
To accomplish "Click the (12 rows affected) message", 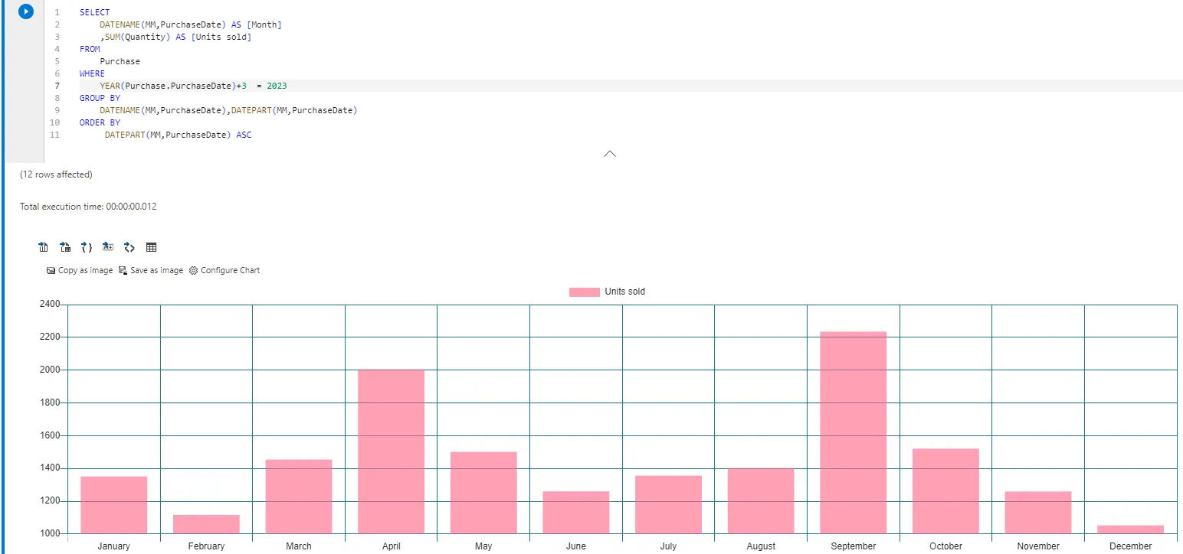I will click(56, 174).
